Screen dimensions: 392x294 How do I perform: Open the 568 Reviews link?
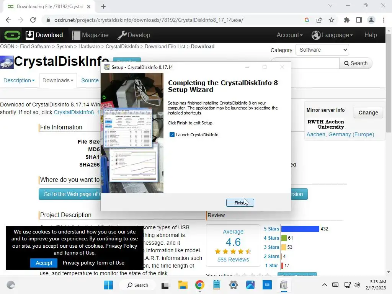(x=233, y=260)
